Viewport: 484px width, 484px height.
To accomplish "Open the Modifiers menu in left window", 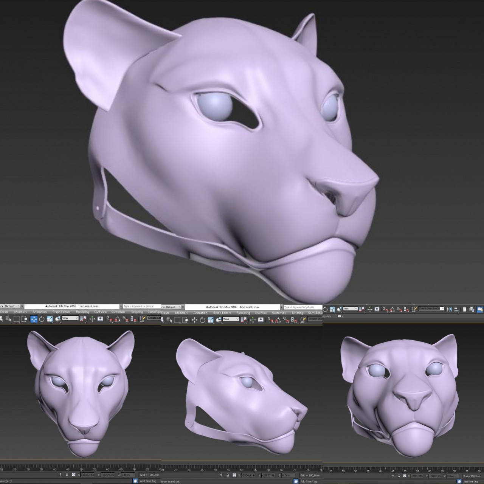I will click(x=20, y=312).
